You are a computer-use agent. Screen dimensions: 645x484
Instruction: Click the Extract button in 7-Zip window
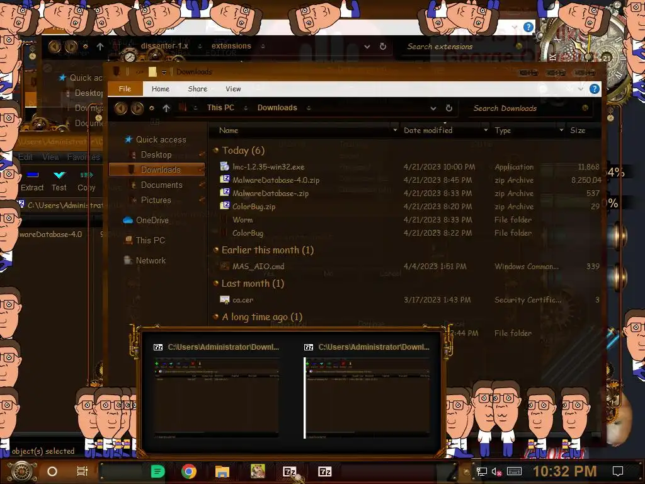click(x=32, y=181)
